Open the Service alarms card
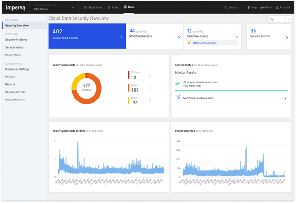The height and width of the screenshot is (203, 296). (269, 36)
